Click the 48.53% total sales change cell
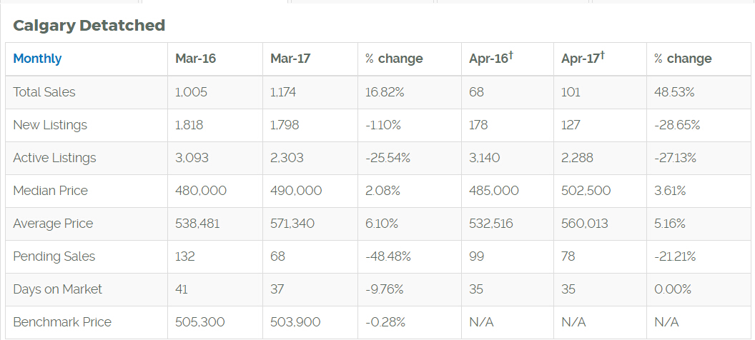Viewport: 755px width, 340px height. (x=674, y=92)
